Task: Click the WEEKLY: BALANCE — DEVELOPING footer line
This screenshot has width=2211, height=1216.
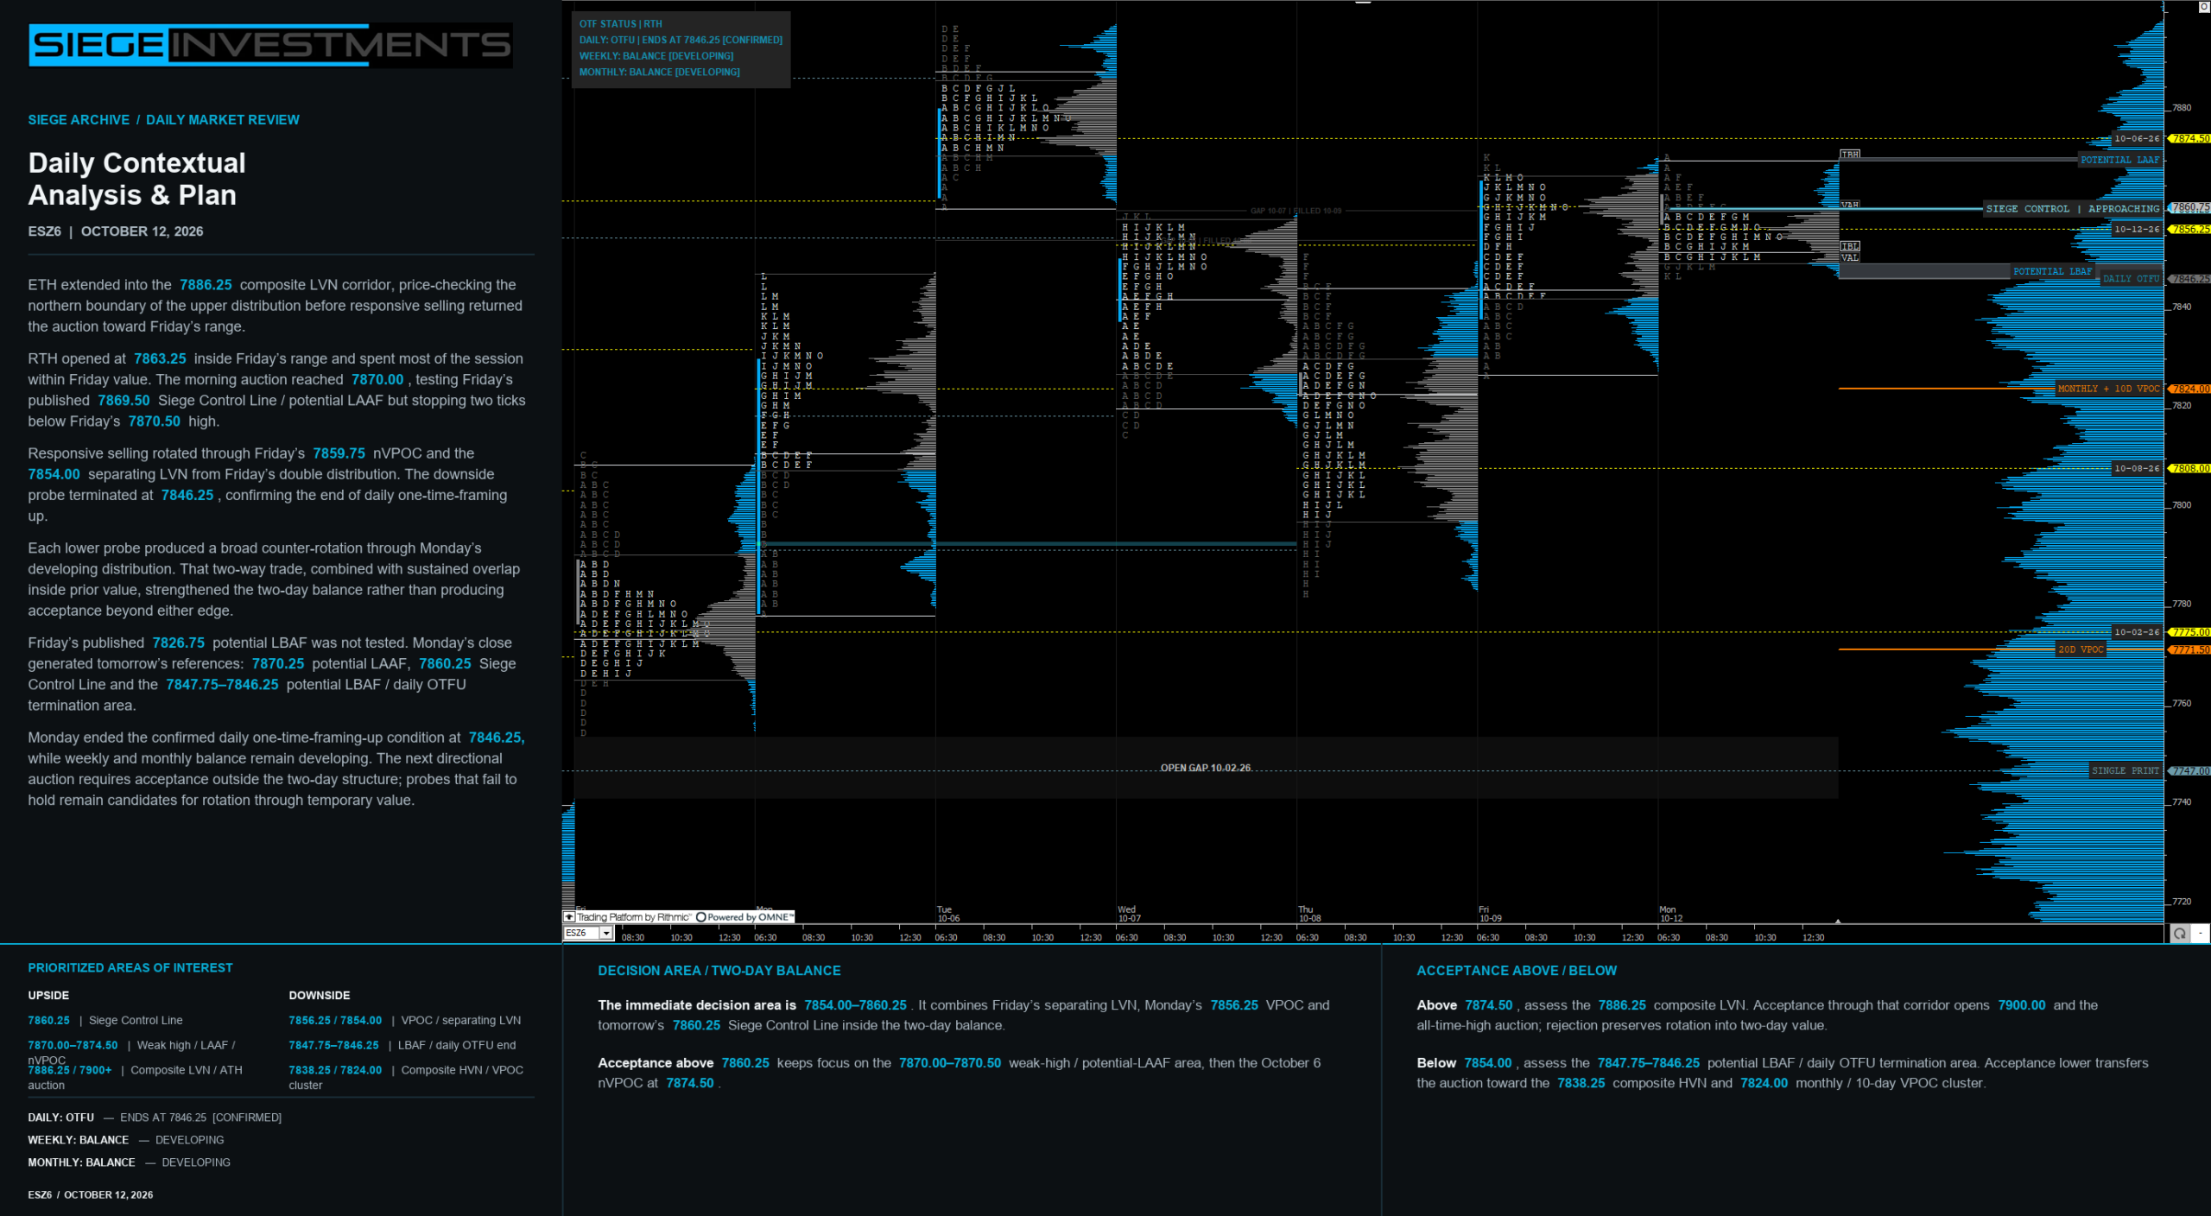Action: (x=126, y=1140)
